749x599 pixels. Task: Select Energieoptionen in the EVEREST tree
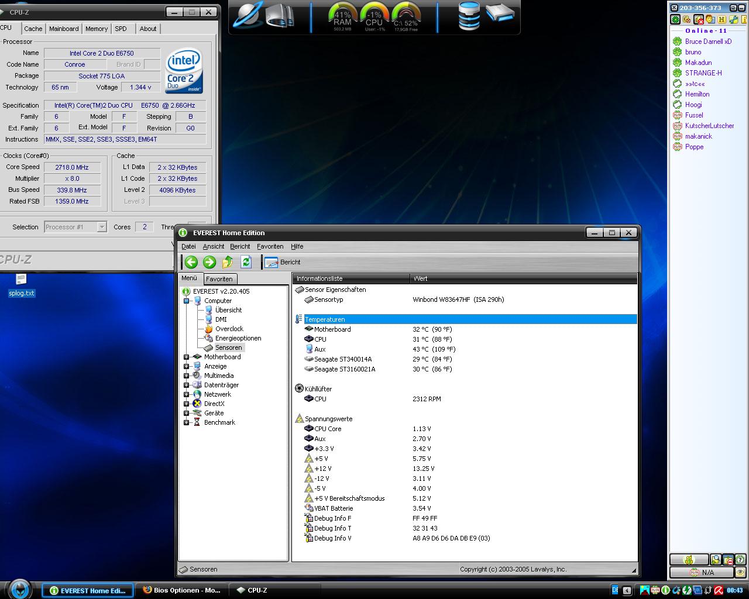pyautogui.click(x=238, y=338)
